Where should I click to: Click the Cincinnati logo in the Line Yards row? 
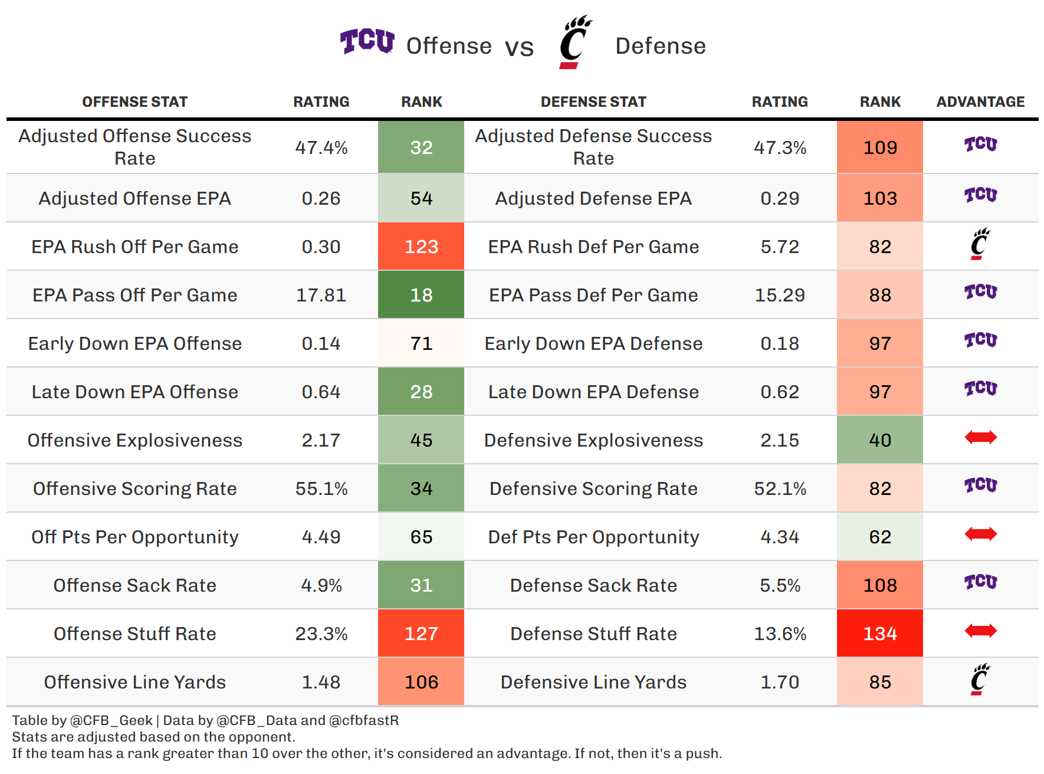pyautogui.click(x=980, y=680)
